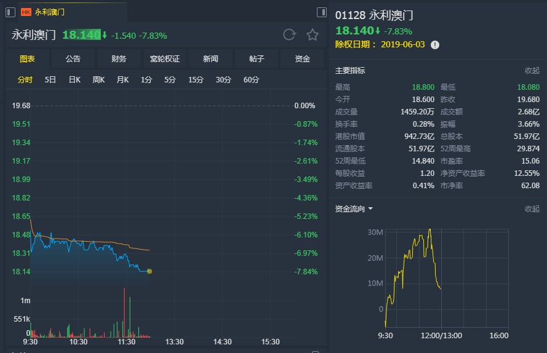This screenshot has width=547, height=353.
Task: Click the yellow latest-price marker on chart
Action: coord(150,271)
